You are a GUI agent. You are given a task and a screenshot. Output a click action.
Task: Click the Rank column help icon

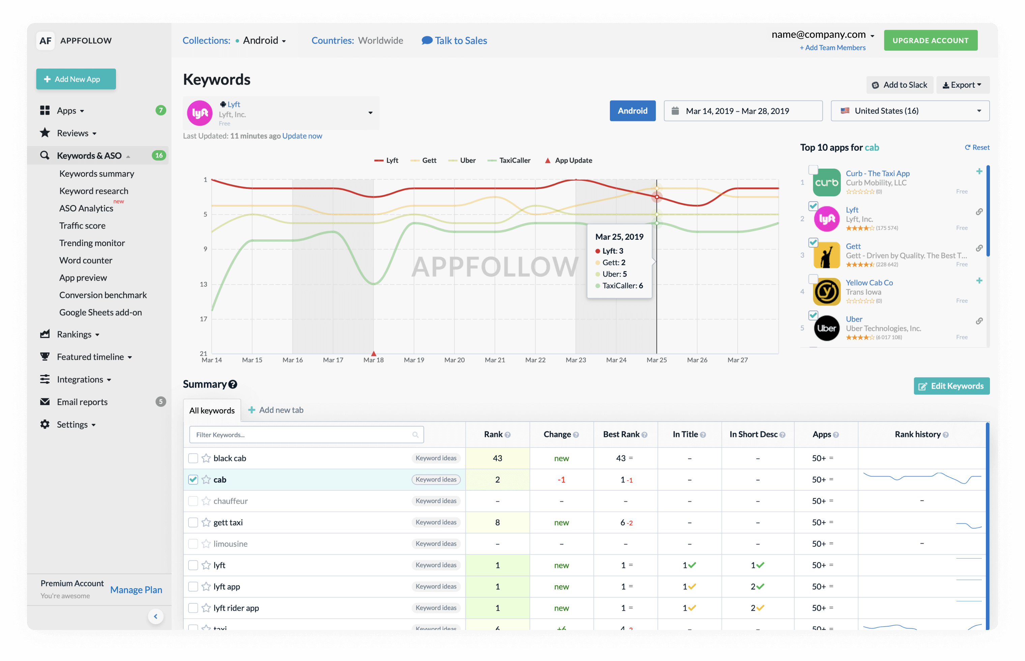pyautogui.click(x=507, y=435)
